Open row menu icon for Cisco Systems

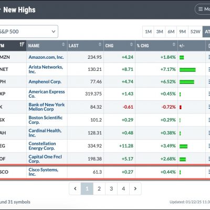pos(209,172)
